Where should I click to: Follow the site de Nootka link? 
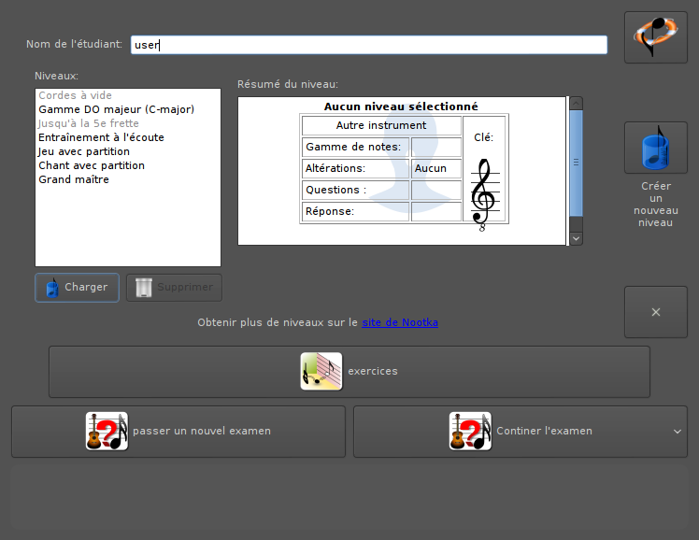click(x=400, y=322)
